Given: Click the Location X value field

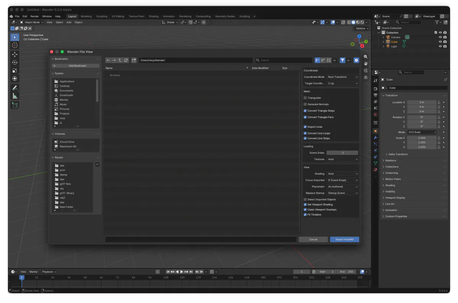Looking at the screenshot, I should pyautogui.click(x=422, y=102).
